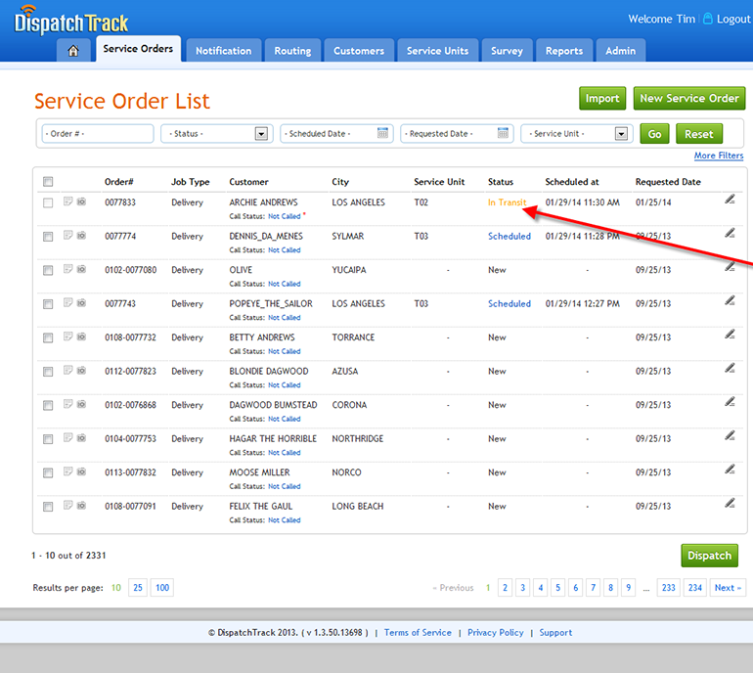Screen dimensions: 753x673
Task: Open the Reports tab
Action: [x=564, y=51]
